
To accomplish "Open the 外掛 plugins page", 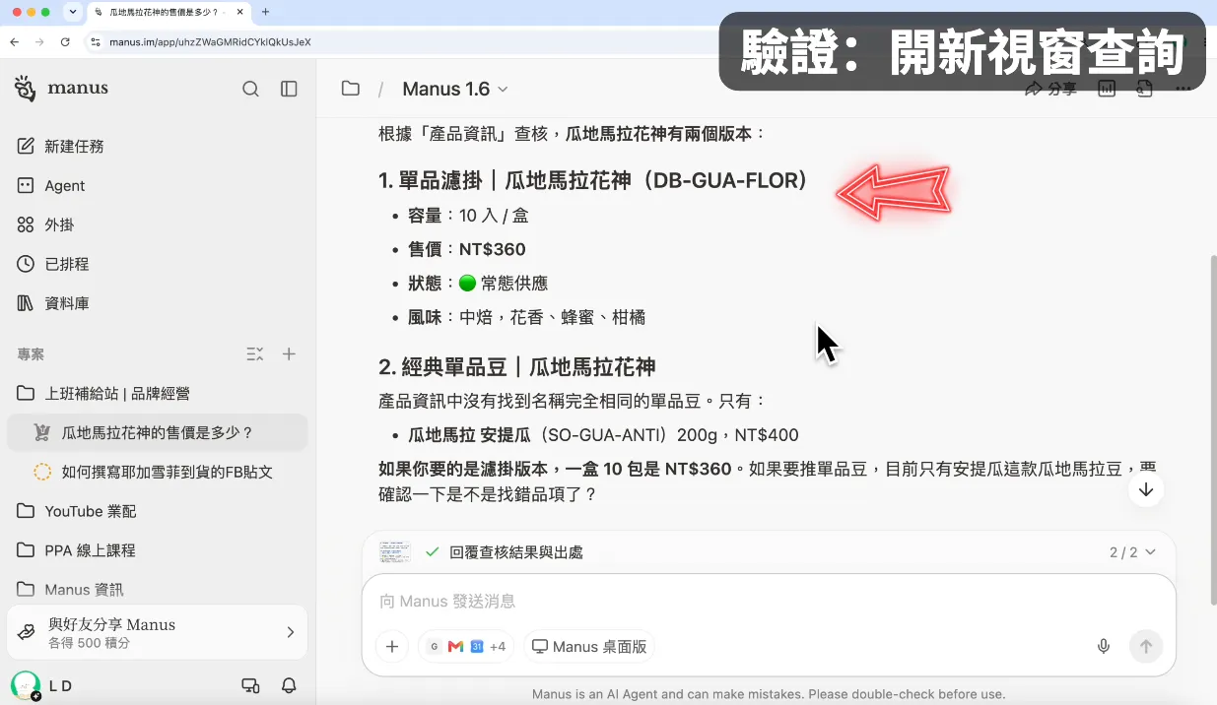I will (158, 224).
